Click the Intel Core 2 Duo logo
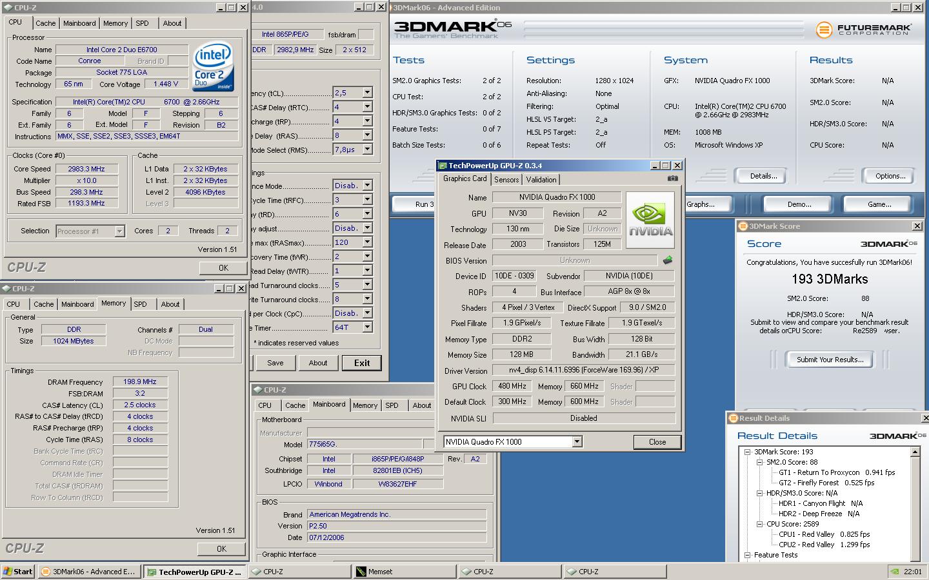 coord(214,68)
